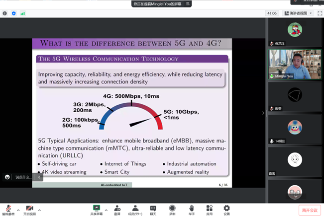Screen dimensions: 324x216
Task: Open the Chat (聊天) panel
Action: pyautogui.click(x=153, y=209)
